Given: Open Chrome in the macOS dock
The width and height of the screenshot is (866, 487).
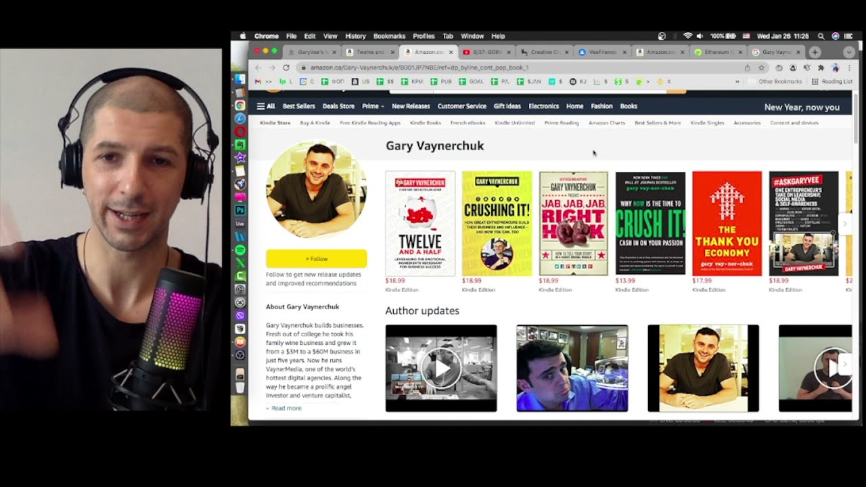Looking at the screenshot, I should pos(240,106).
